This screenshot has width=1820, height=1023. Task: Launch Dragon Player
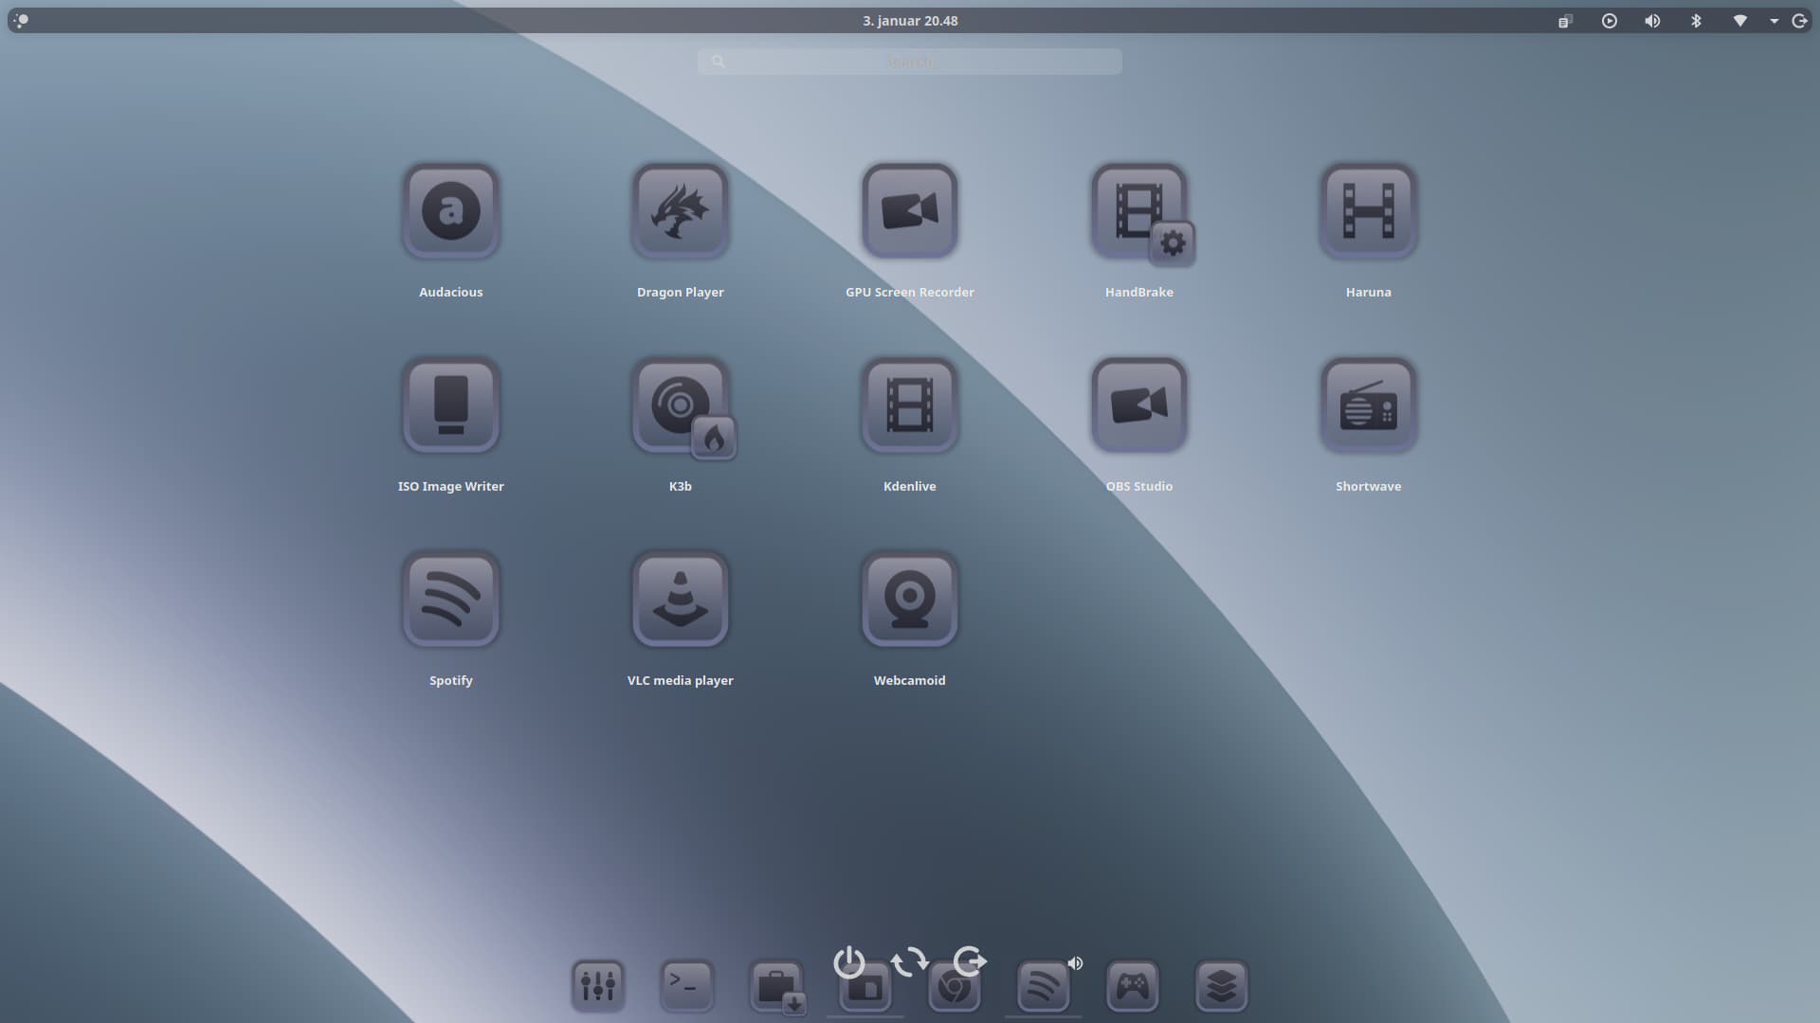[x=680, y=211]
